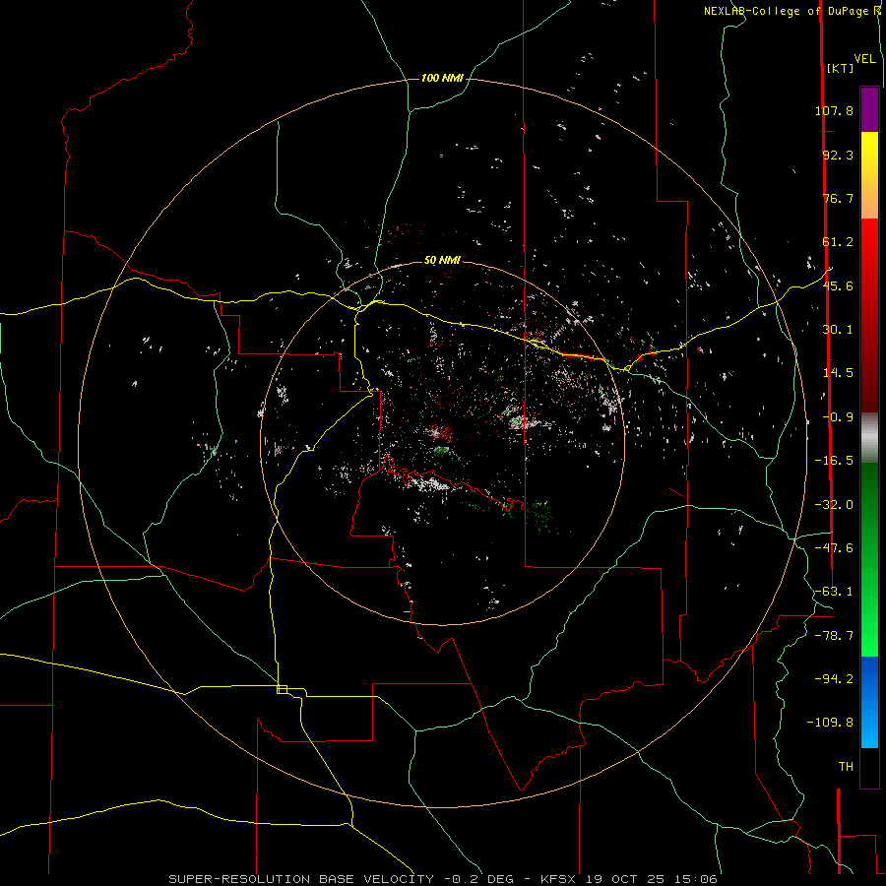Viewport: 886px width, 886px height.
Task: Select the 92.3 value on velocity scale
Action: 838,155
